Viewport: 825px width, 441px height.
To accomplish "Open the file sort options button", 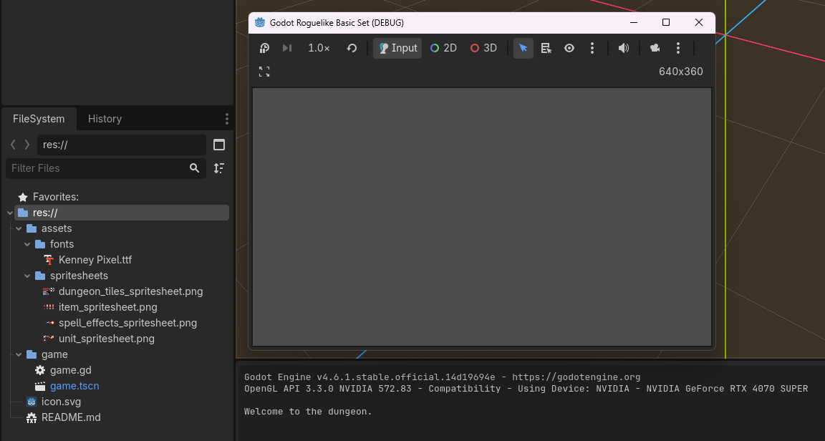I will (219, 168).
